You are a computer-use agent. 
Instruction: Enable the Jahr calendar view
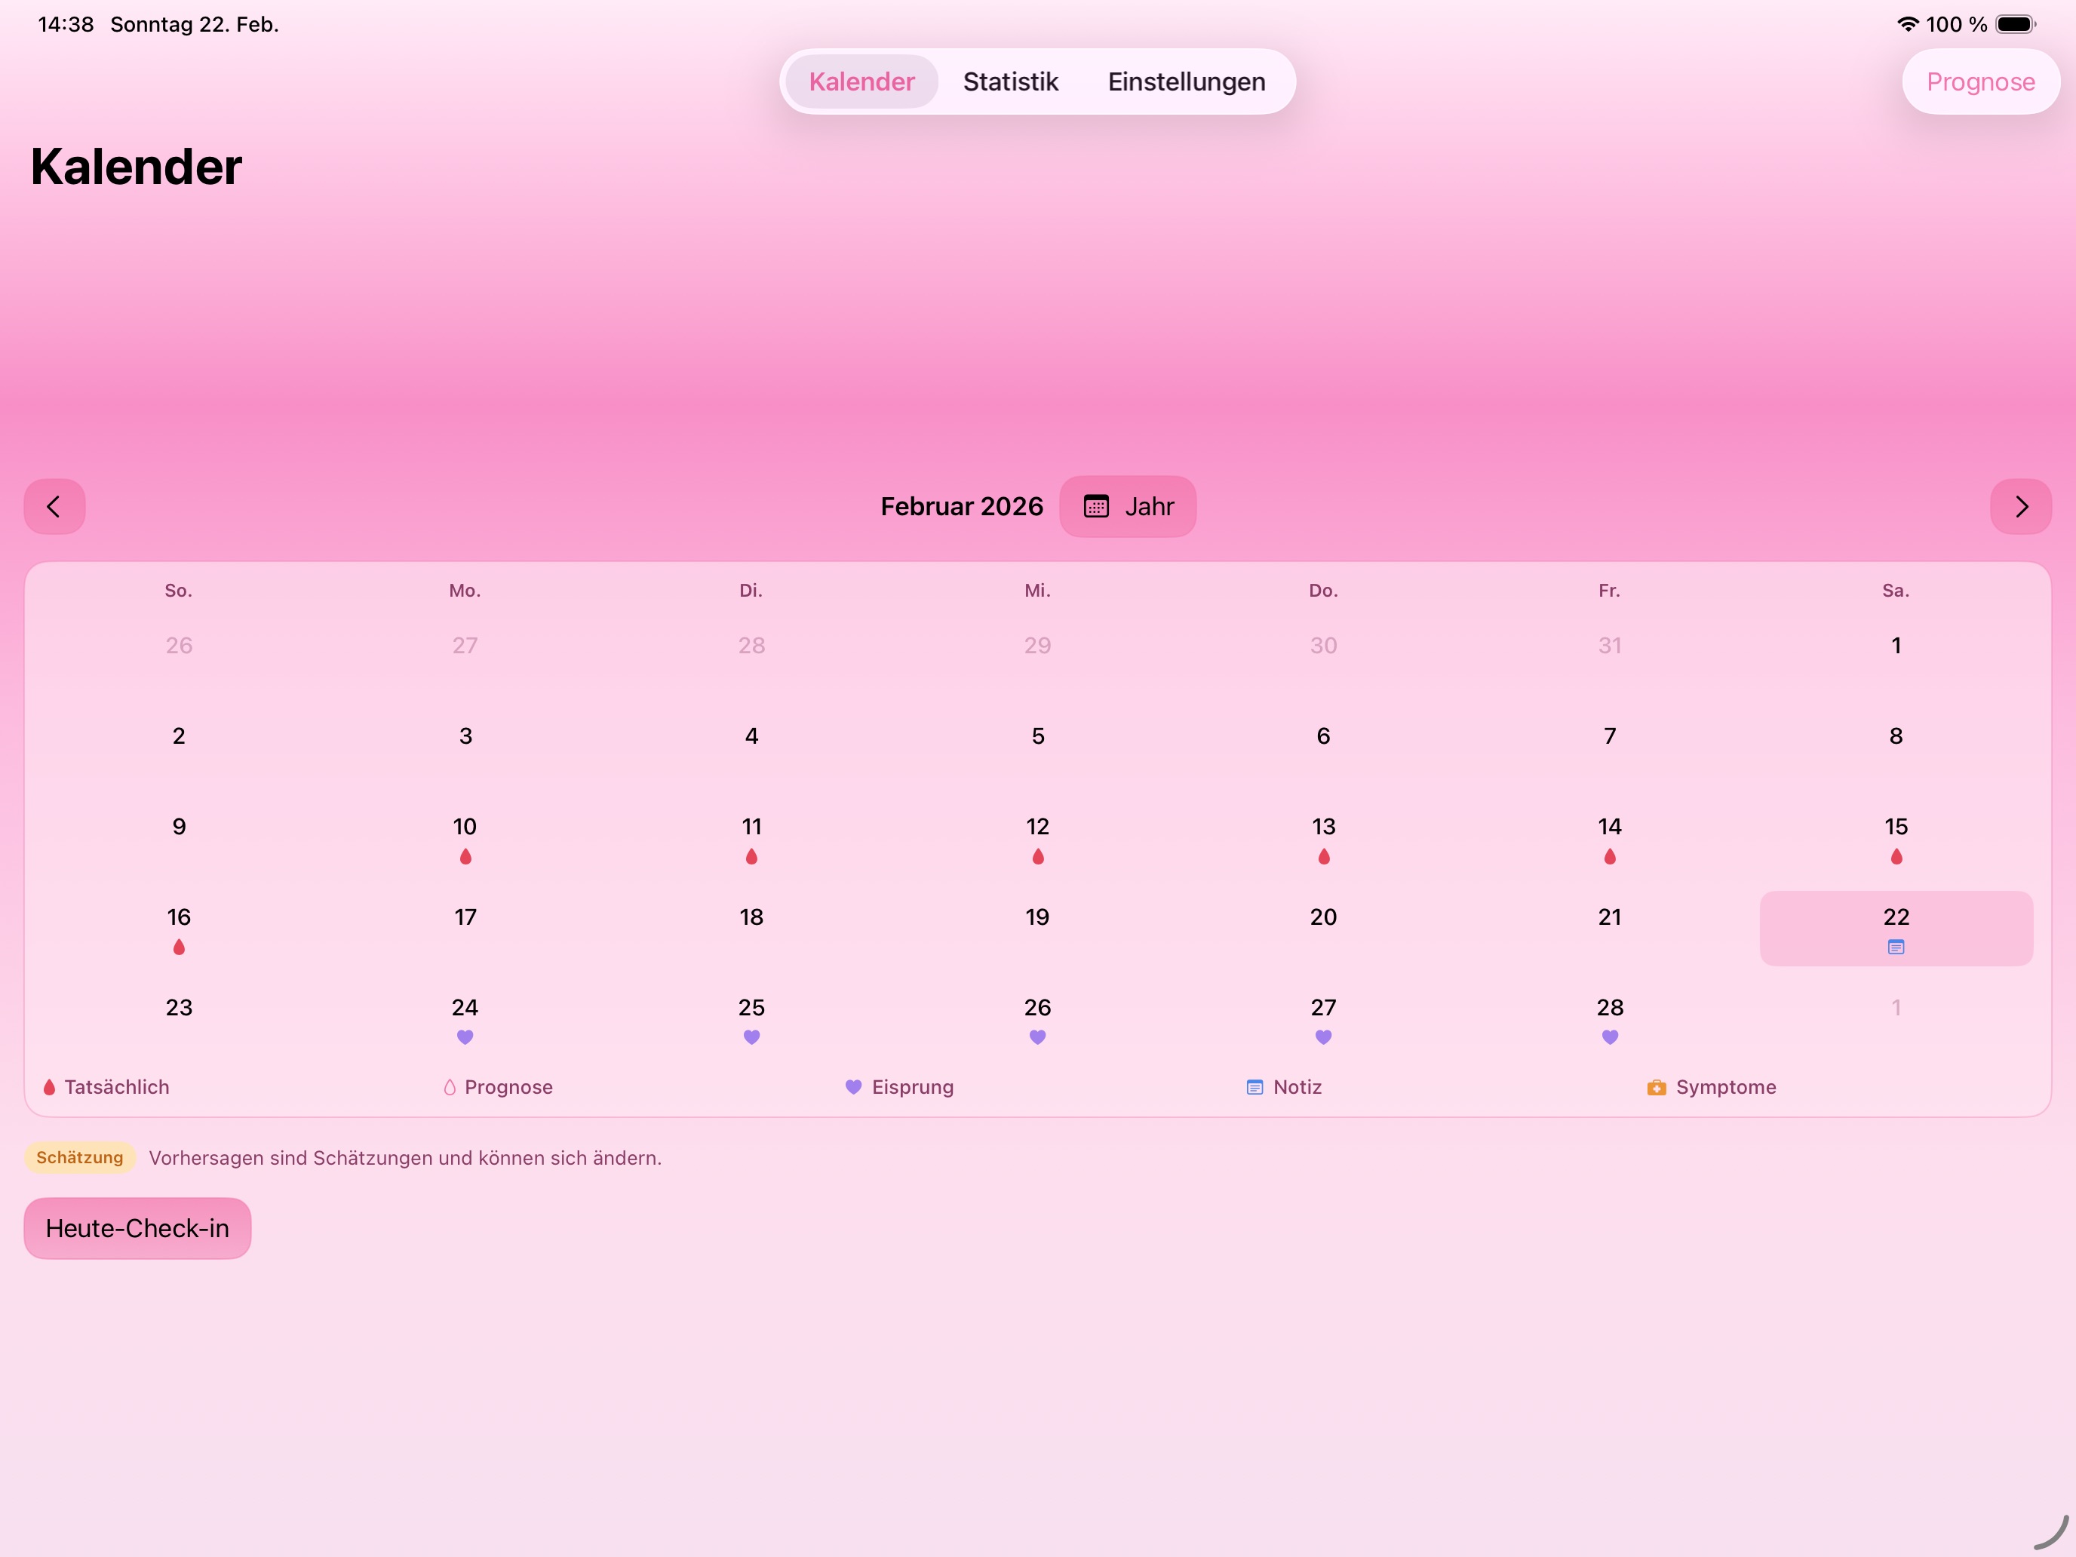tap(1127, 506)
